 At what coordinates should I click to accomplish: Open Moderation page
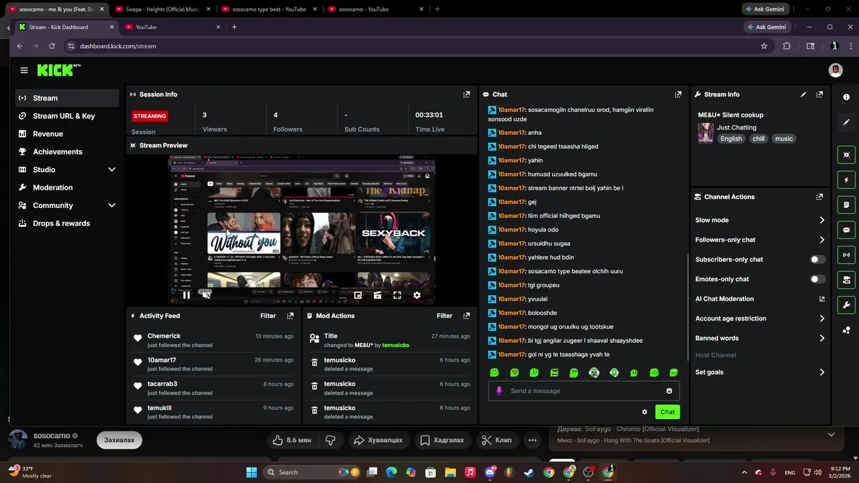[x=67, y=187]
